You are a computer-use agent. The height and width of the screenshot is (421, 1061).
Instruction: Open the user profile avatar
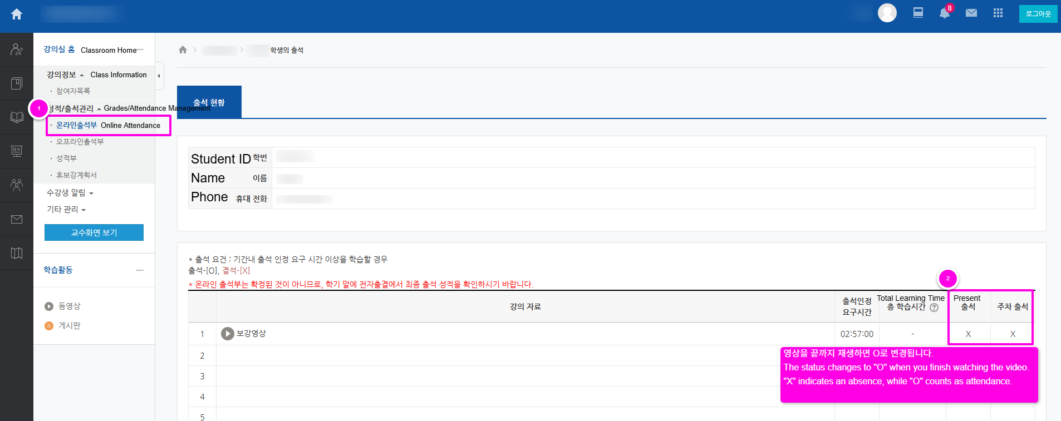point(887,13)
